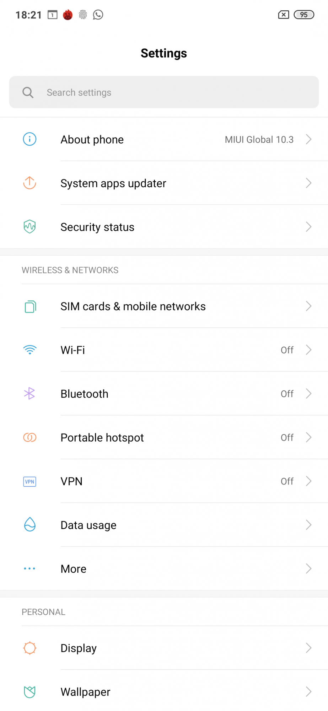Viewport: 328px width, 711px height.
Task: Expand Portable hotspot with its chevron
Action: [308, 437]
